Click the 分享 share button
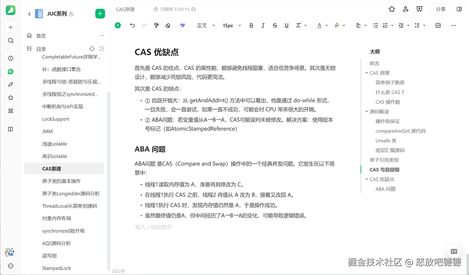Viewport: 469px width, 275px height. [x=440, y=9]
